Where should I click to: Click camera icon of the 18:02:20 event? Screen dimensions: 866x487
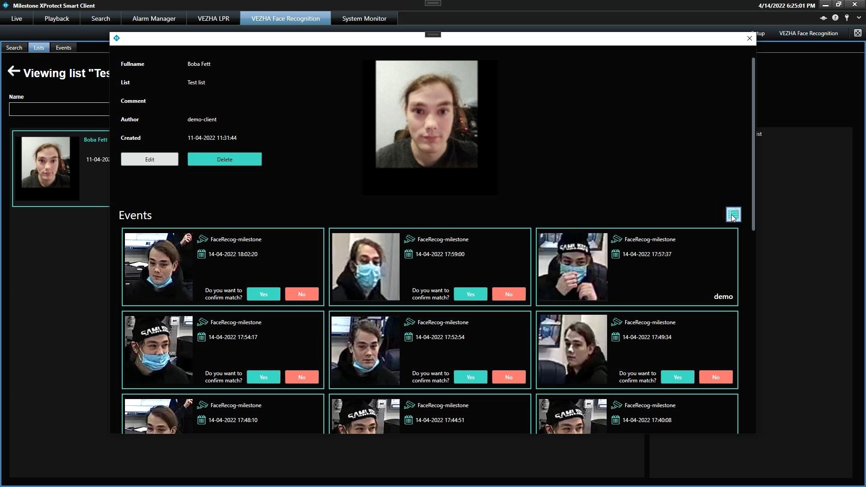click(x=203, y=239)
